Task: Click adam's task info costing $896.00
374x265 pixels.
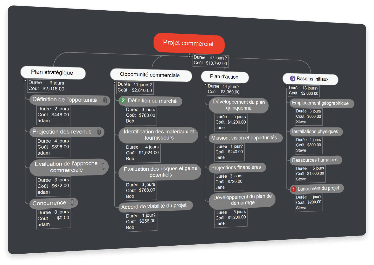Action: click(53, 147)
